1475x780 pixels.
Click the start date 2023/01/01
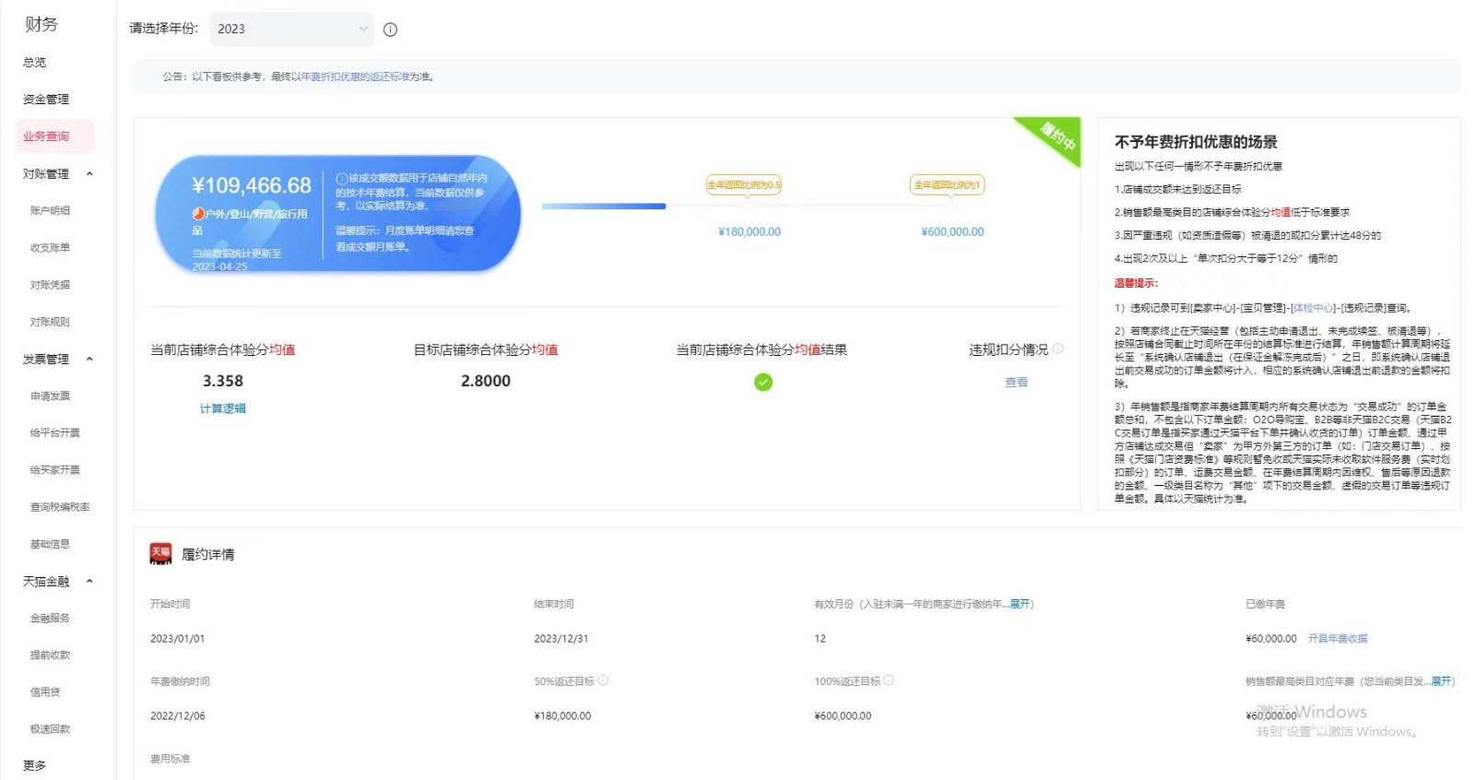pos(178,638)
